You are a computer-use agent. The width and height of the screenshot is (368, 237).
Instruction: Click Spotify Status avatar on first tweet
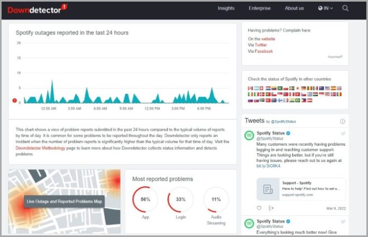click(249, 135)
